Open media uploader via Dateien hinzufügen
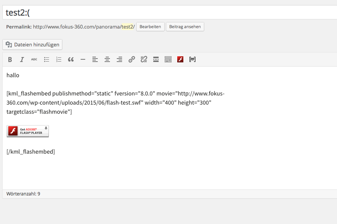 (x=32, y=44)
